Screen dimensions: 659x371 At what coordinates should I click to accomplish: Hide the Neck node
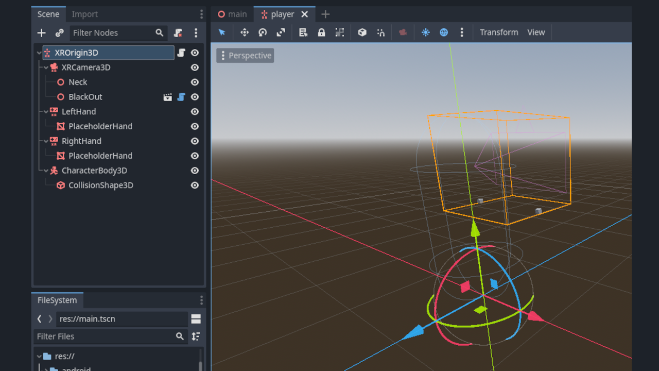(x=195, y=82)
